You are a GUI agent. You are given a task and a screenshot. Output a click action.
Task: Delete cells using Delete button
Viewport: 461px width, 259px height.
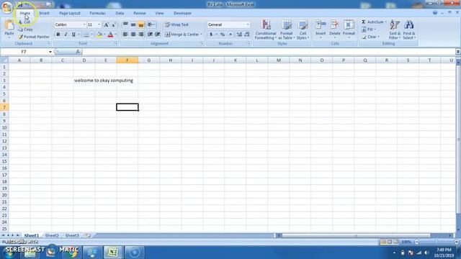[x=334, y=29]
